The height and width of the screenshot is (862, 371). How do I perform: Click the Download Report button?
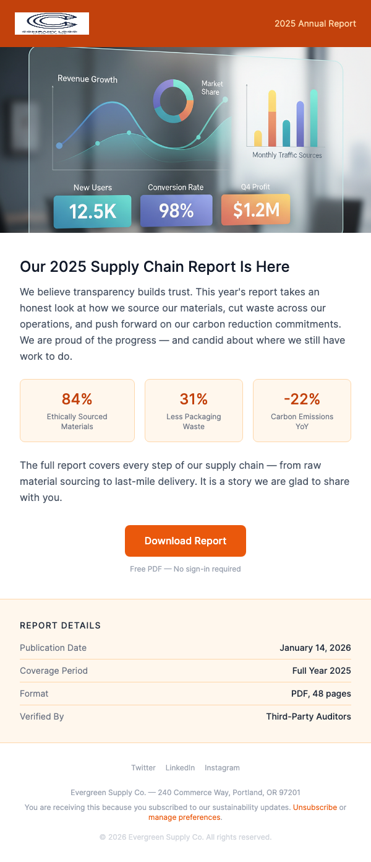click(185, 541)
